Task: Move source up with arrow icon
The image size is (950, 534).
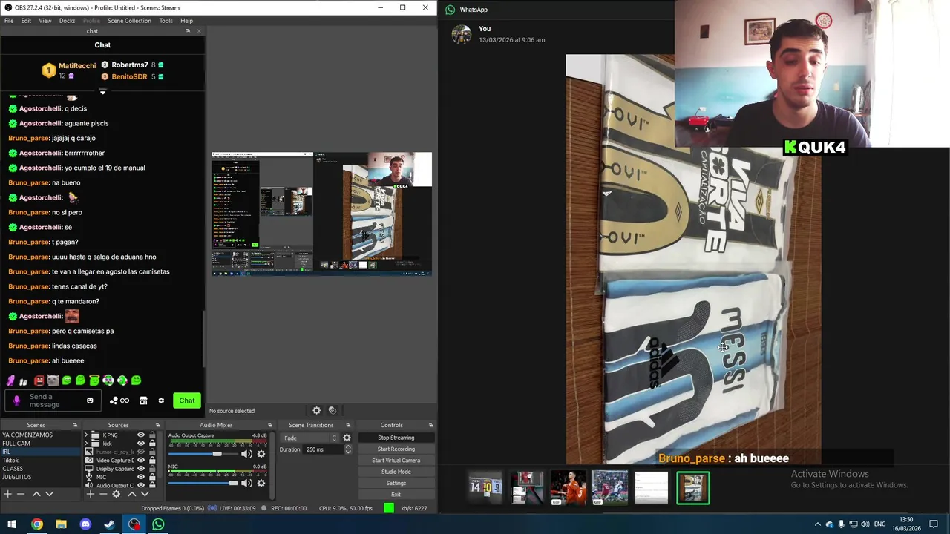Action: pos(132,494)
